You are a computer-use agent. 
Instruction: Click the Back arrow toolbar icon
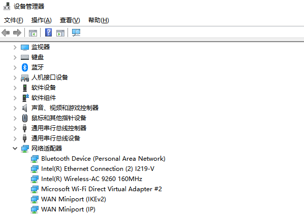click(6, 32)
